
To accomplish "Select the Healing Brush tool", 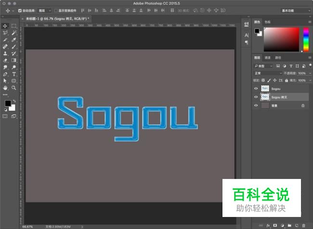I will 5,47.
